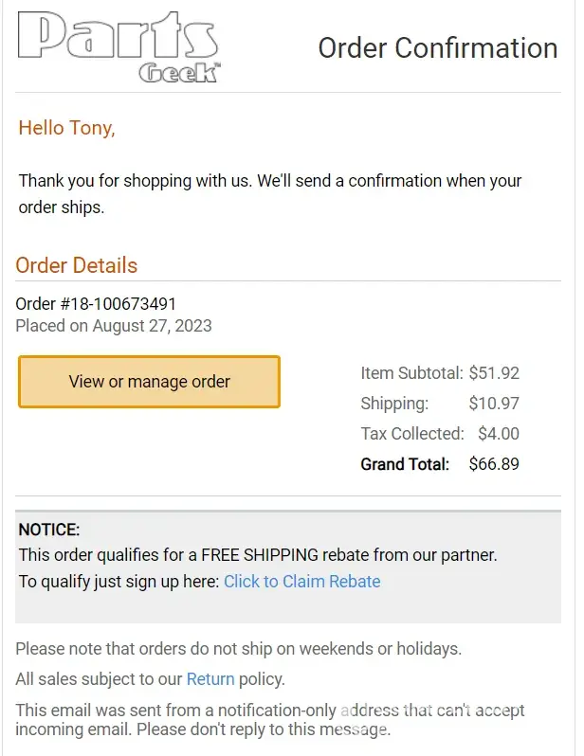The image size is (584, 756).
Task: Click the Thank you for shopping paragraph
Action: 270,193
